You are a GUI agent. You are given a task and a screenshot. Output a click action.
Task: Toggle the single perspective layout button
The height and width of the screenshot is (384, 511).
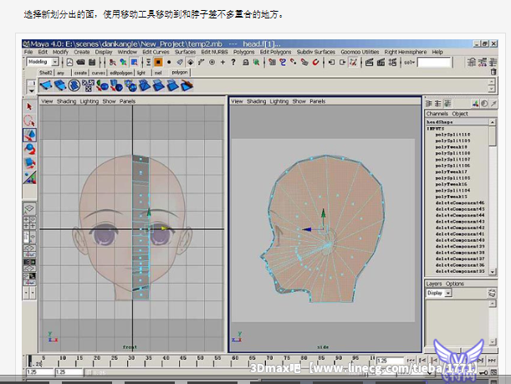(30, 210)
